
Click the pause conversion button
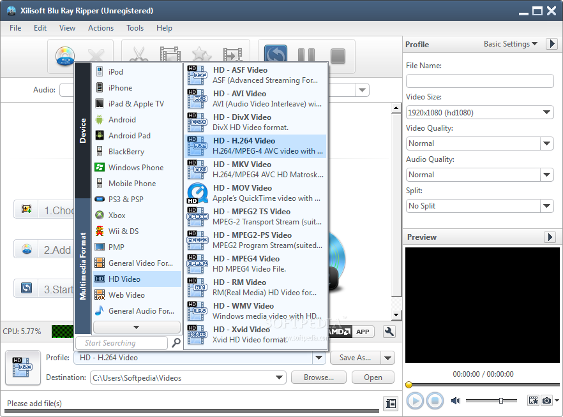point(306,55)
